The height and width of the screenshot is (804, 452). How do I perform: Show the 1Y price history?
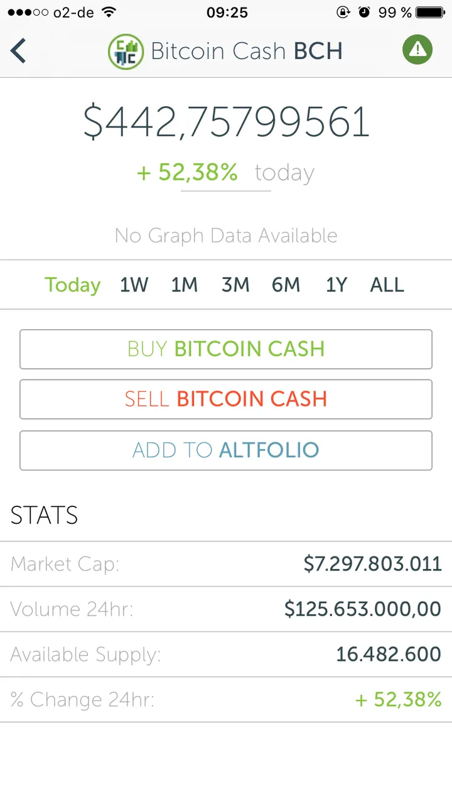pyautogui.click(x=336, y=285)
